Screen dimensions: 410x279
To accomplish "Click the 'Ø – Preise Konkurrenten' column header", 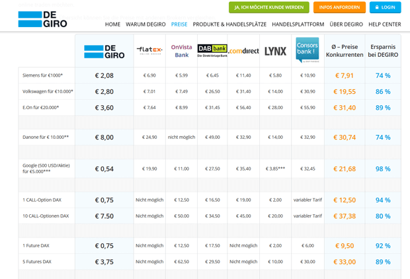I will (x=345, y=51).
